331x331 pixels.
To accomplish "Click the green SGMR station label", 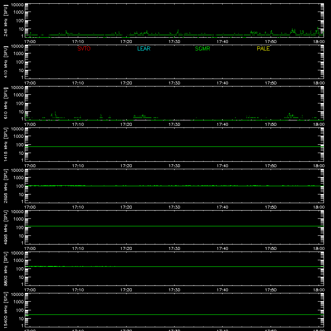I will (x=202, y=48).
